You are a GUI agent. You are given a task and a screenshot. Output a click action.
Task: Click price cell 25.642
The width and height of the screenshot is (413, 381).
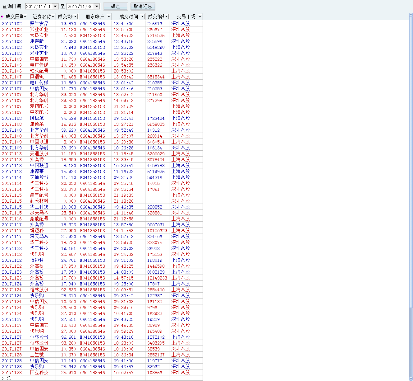tap(68, 367)
